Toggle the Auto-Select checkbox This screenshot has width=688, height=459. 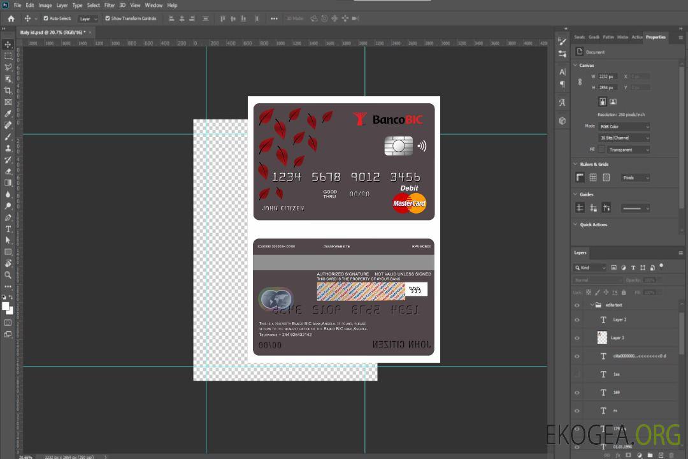(46, 18)
